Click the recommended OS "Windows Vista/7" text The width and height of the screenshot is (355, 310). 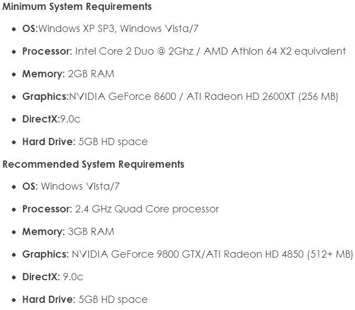click(80, 186)
